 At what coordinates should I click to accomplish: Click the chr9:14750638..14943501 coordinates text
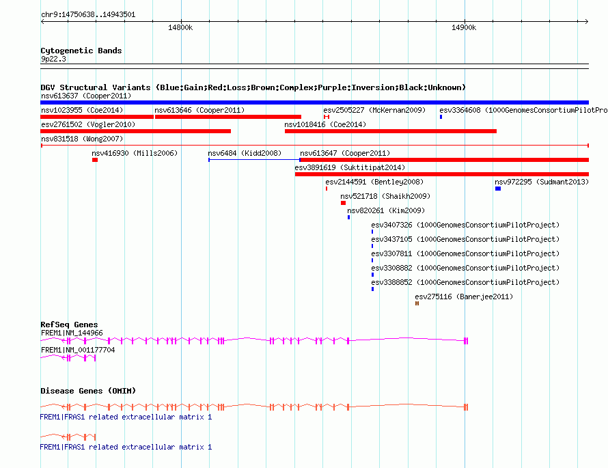(88, 15)
